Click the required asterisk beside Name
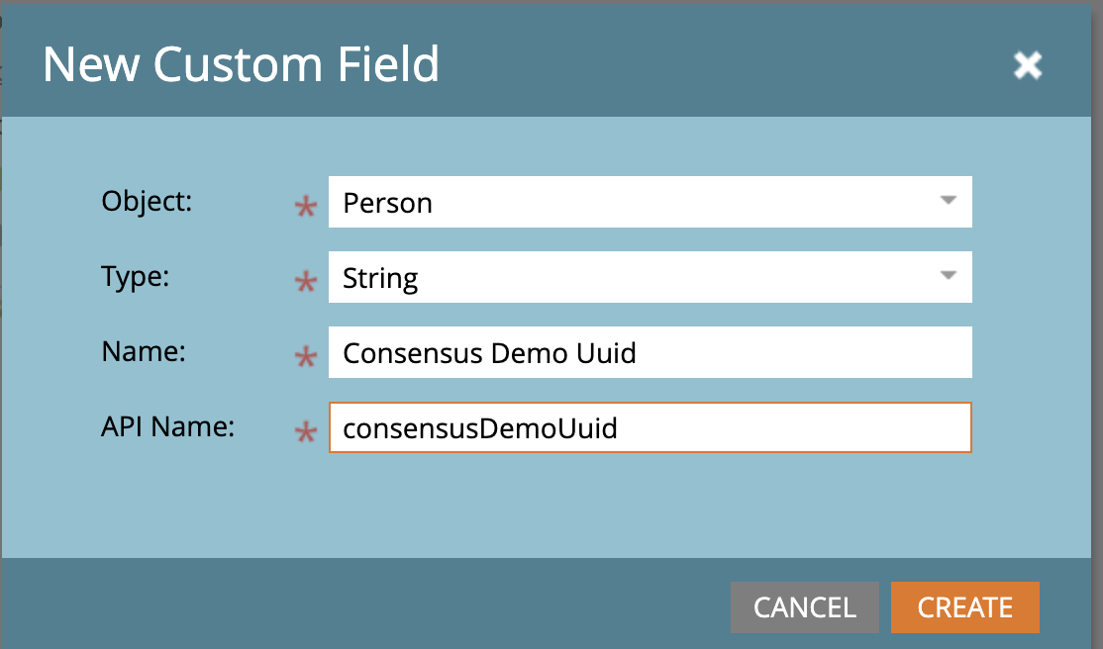The height and width of the screenshot is (649, 1103). click(305, 357)
